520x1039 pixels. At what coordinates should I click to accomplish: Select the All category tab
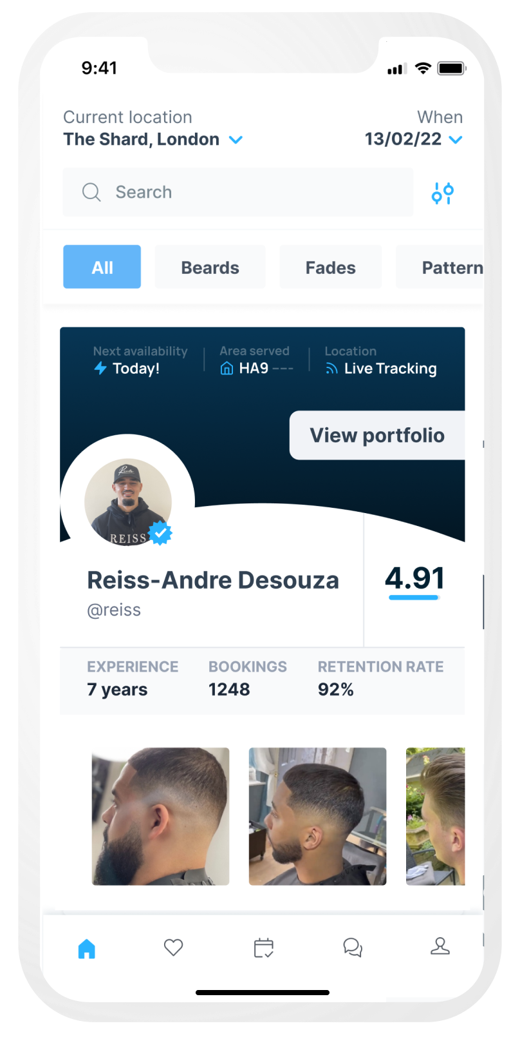click(102, 267)
